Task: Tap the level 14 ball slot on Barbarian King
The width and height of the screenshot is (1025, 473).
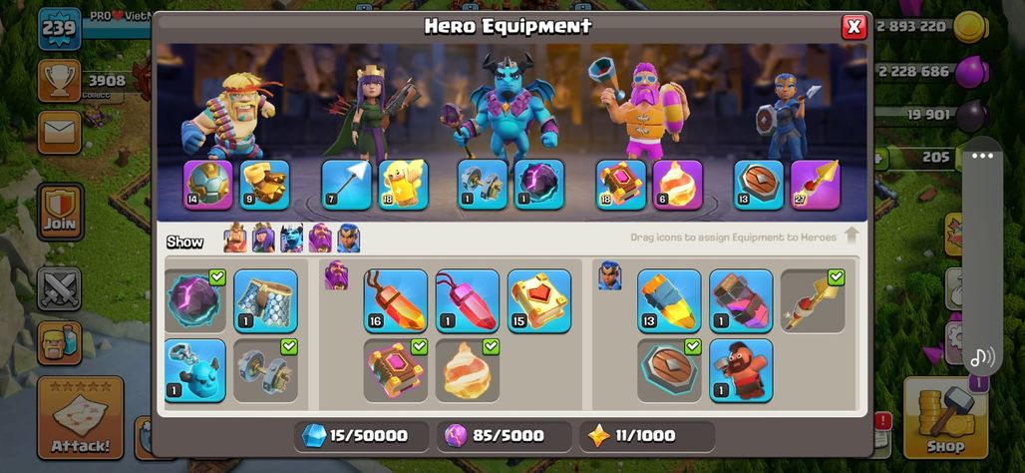Action: [x=207, y=186]
